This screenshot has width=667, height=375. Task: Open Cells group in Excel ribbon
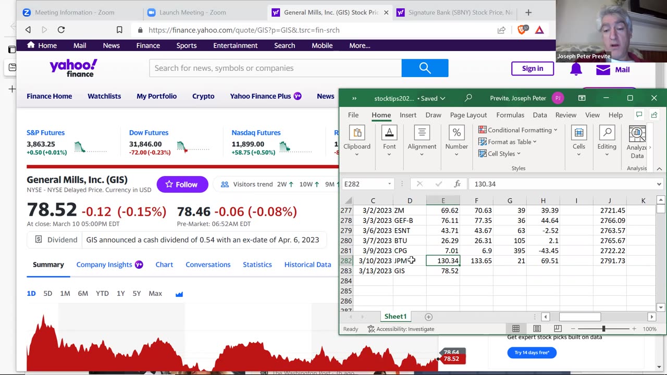click(x=579, y=141)
